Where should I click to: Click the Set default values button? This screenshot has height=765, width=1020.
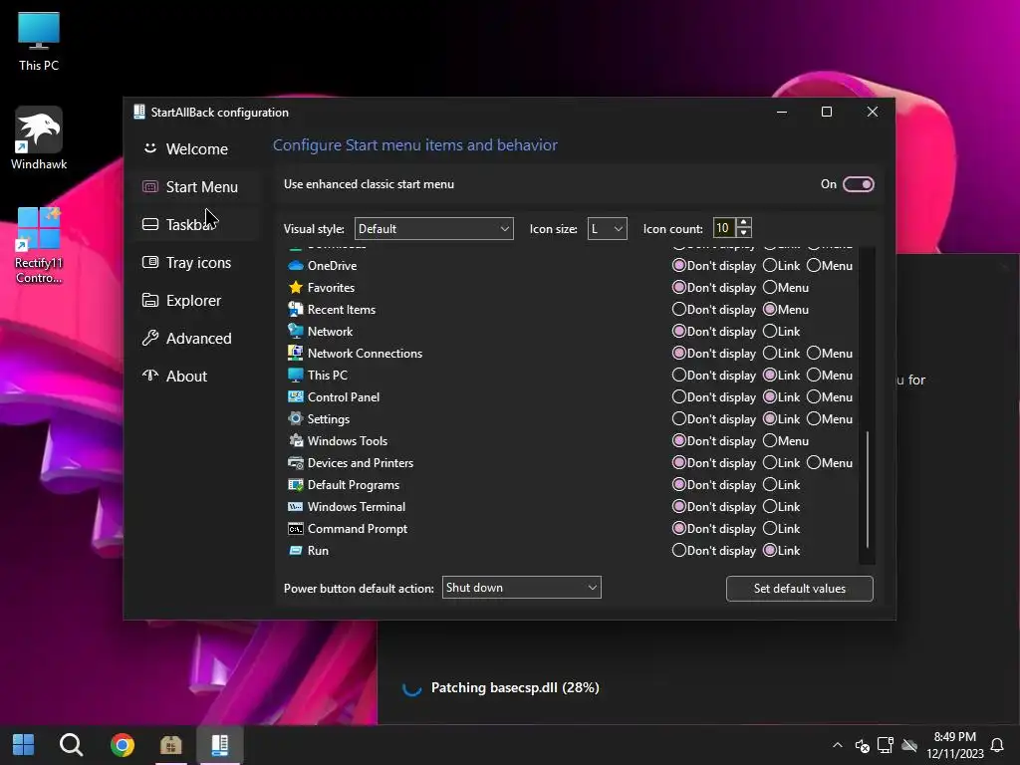click(800, 588)
